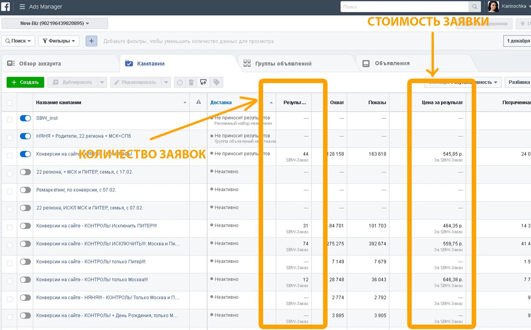
Task: Expand the Дублировать dropdown arrow
Action: click(x=102, y=82)
